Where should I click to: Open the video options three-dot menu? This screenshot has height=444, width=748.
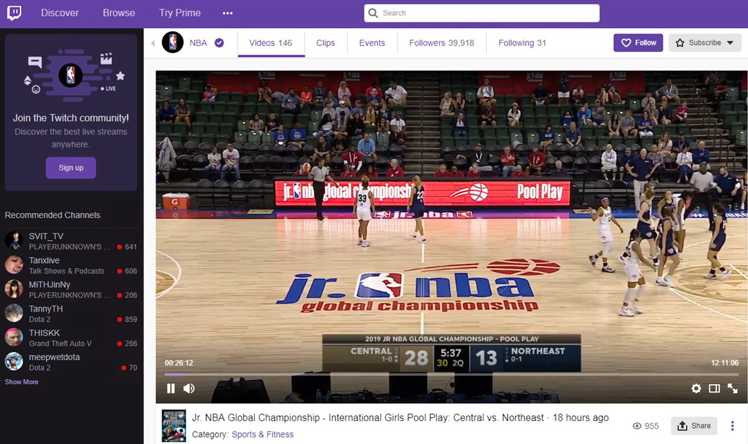click(x=732, y=426)
